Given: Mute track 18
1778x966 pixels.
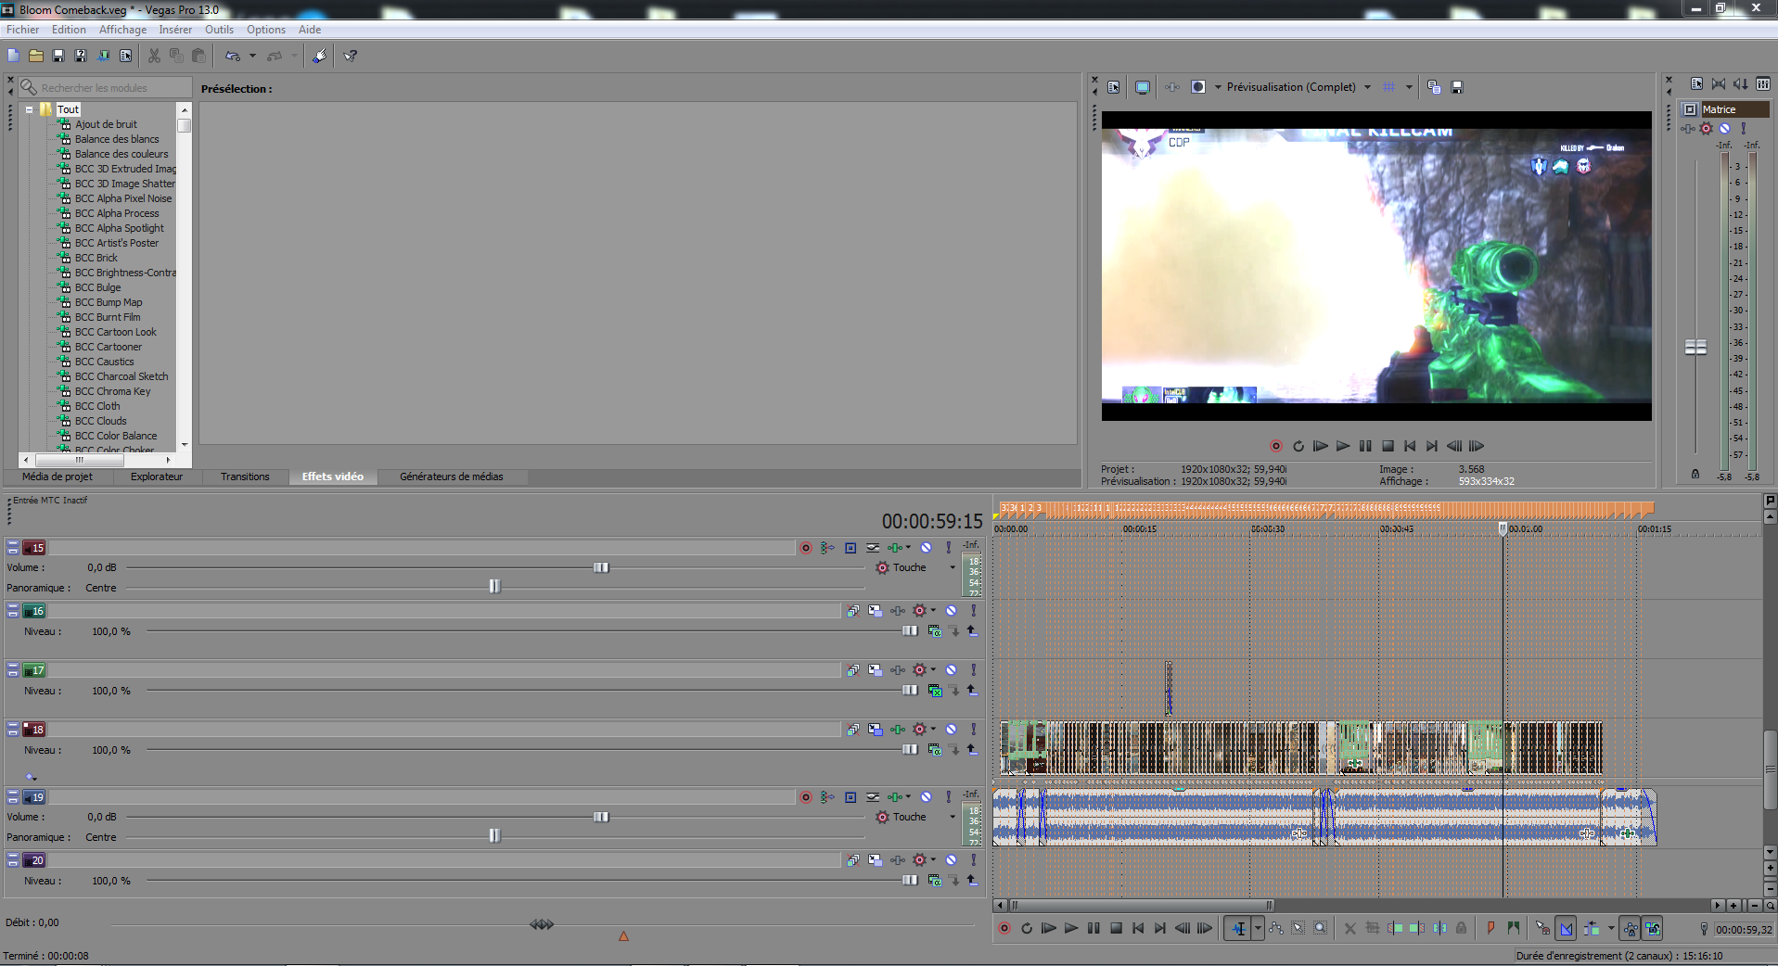Looking at the screenshot, I should pos(952,730).
